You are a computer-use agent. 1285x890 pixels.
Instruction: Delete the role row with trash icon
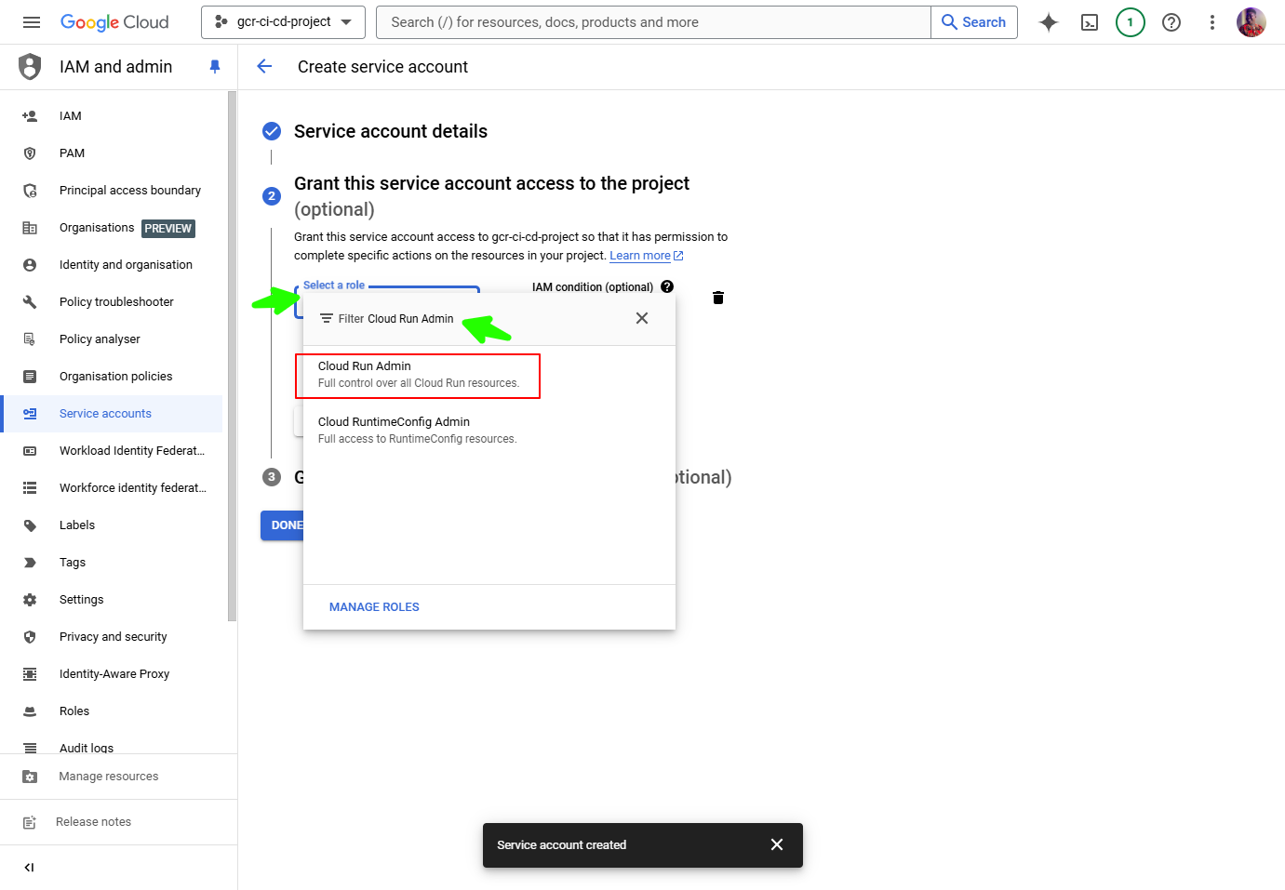718,298
